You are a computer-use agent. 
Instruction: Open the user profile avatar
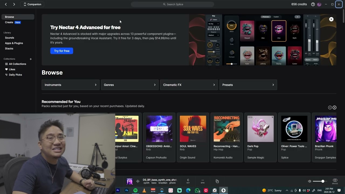(319, 4)
